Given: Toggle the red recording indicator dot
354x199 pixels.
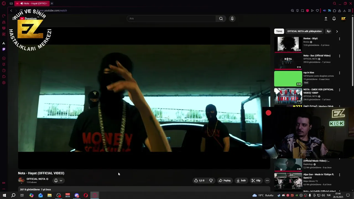Looking at the screenshot, I should tap(269, 113).
